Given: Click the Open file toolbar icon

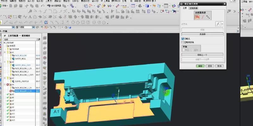Looking at the screenshot, I should click(x=15, y=6).
